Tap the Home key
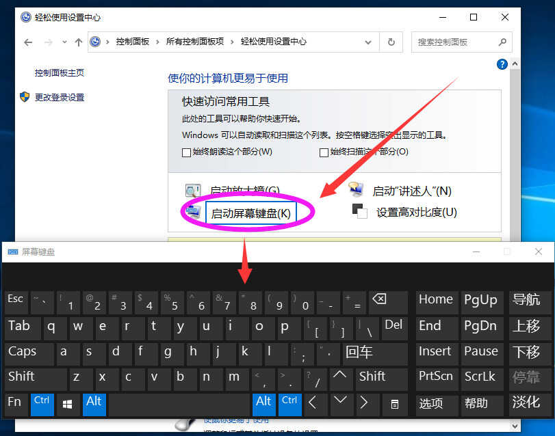This screenshot has height=436, width=555. (437, 303)
